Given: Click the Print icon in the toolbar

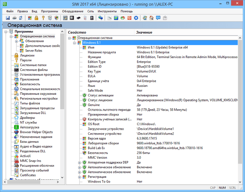Looking at the screenshot, I should coord(14,18).
